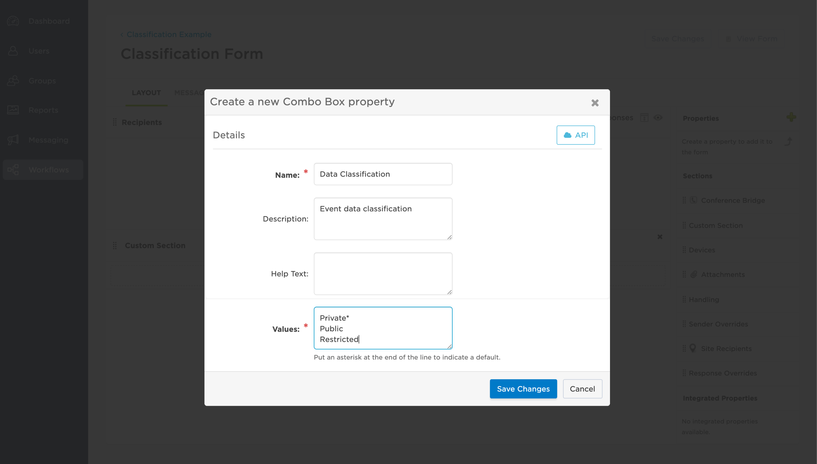Click drag handle beside Response Overrides
817x464 pixels.
pyautogui.click(x=684, y=373)
